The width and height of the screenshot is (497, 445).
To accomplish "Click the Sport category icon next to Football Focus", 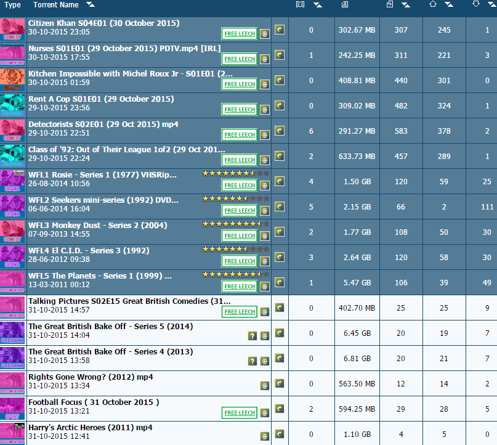I will click(x=12, y=409).
